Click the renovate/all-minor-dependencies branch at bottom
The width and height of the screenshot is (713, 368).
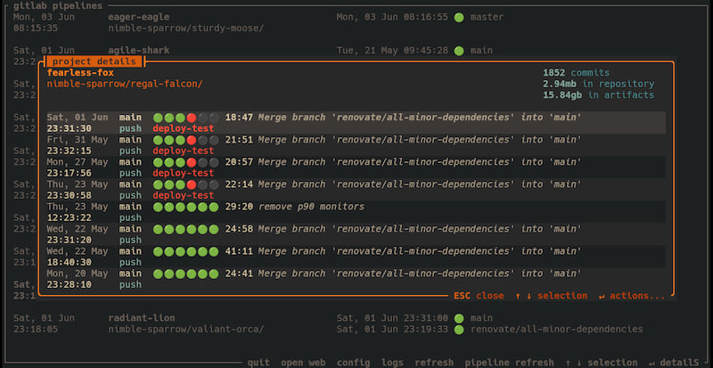pyautogui.click(x=556, y=330)
